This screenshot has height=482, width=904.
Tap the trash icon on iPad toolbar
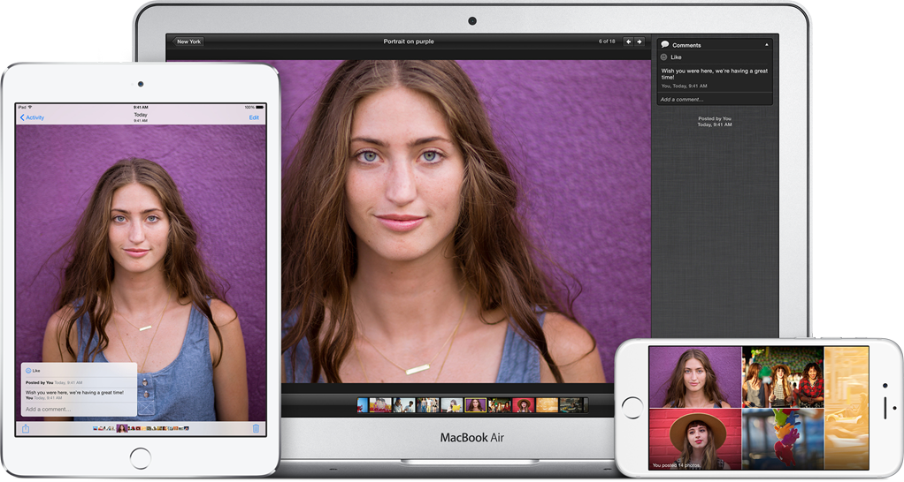(x=256, y=429)
